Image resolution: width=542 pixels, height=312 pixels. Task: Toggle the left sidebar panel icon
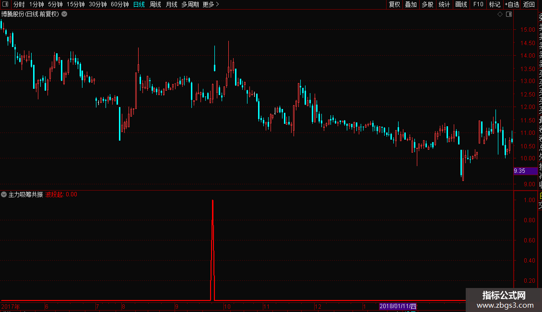(x=5, y=4)
